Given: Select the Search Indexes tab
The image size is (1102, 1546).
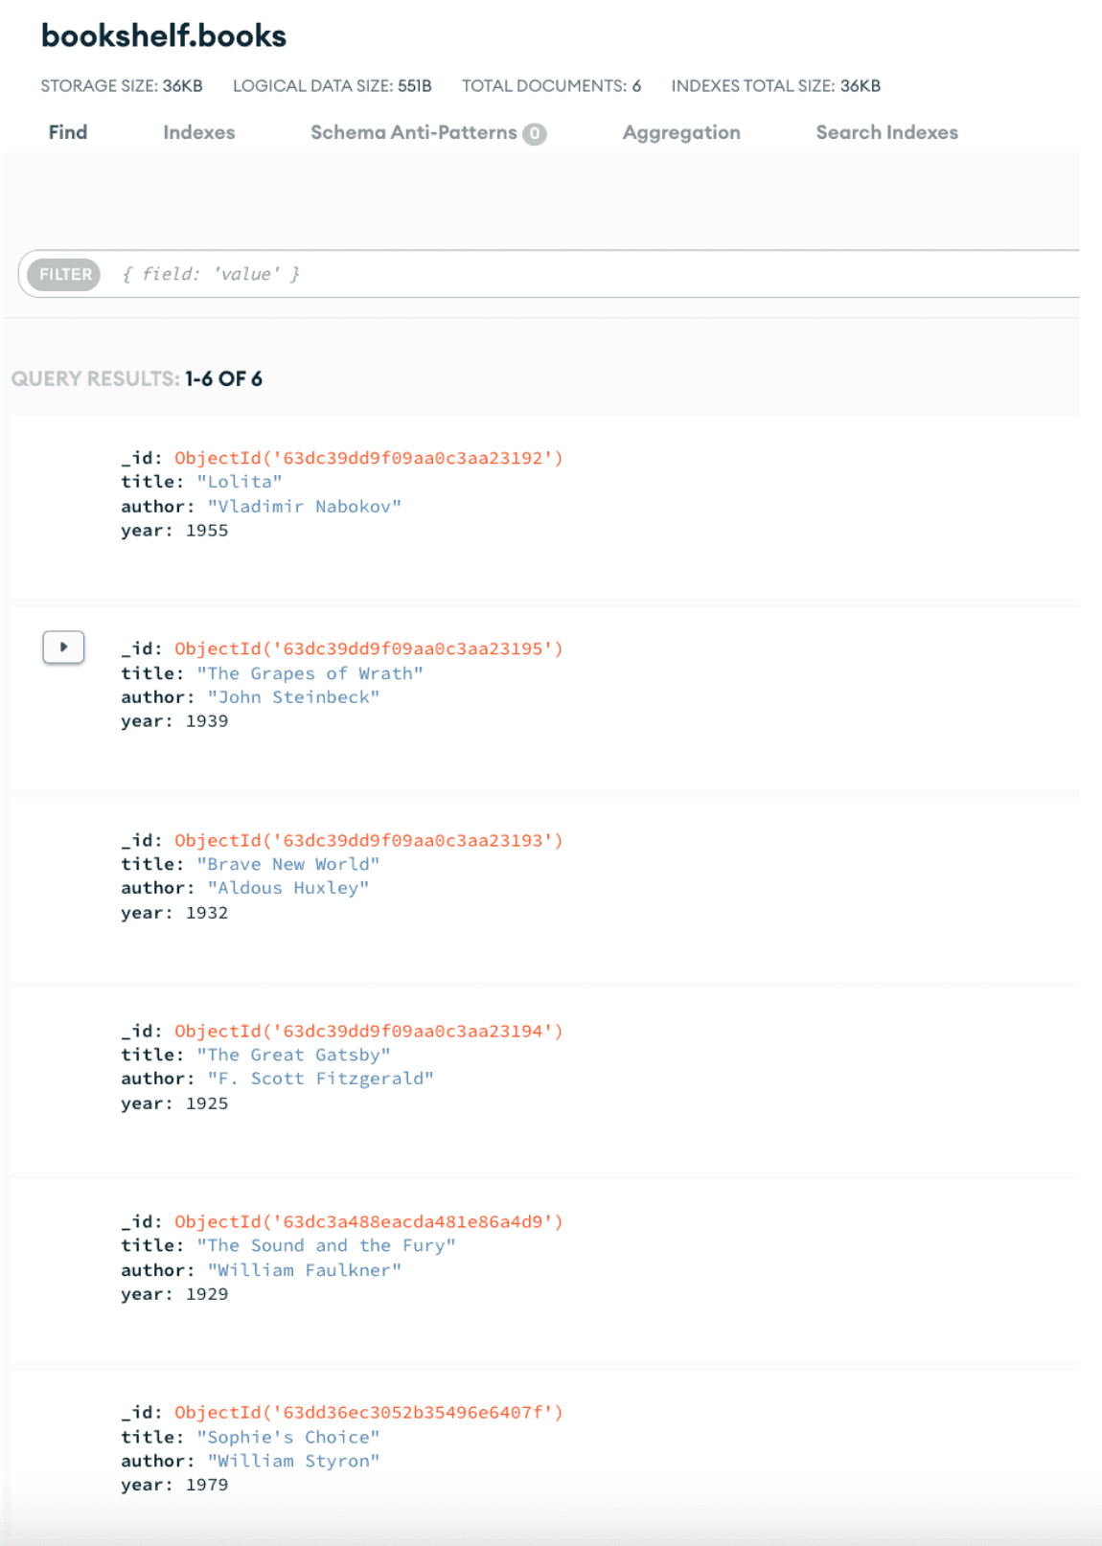Looking at the screenshot, I should pos(886,132).
